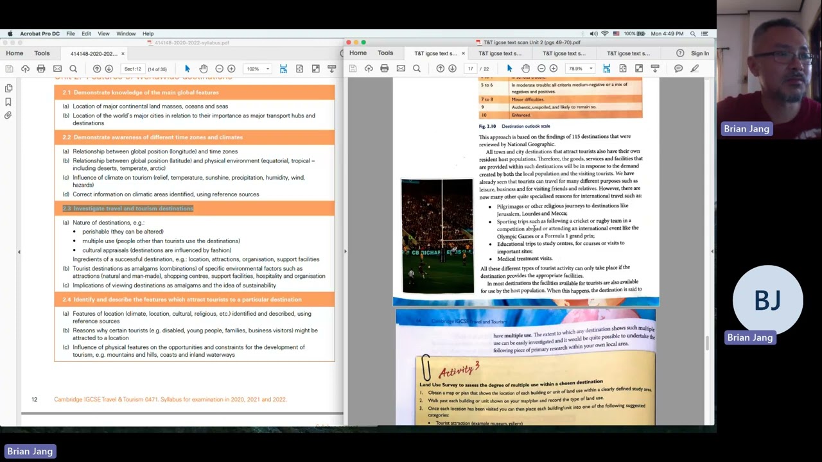Zoom in on the T&T scan window

click(x=554, y=69)
